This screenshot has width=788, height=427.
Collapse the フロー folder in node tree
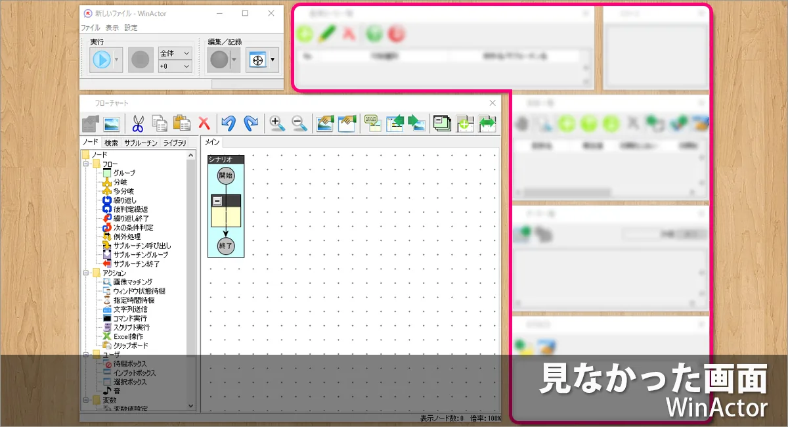[85, 164]
